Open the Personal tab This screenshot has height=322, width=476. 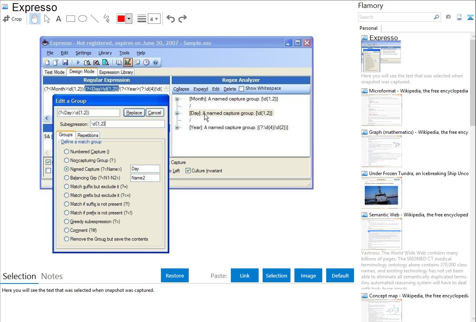click(x=368, y=28)
